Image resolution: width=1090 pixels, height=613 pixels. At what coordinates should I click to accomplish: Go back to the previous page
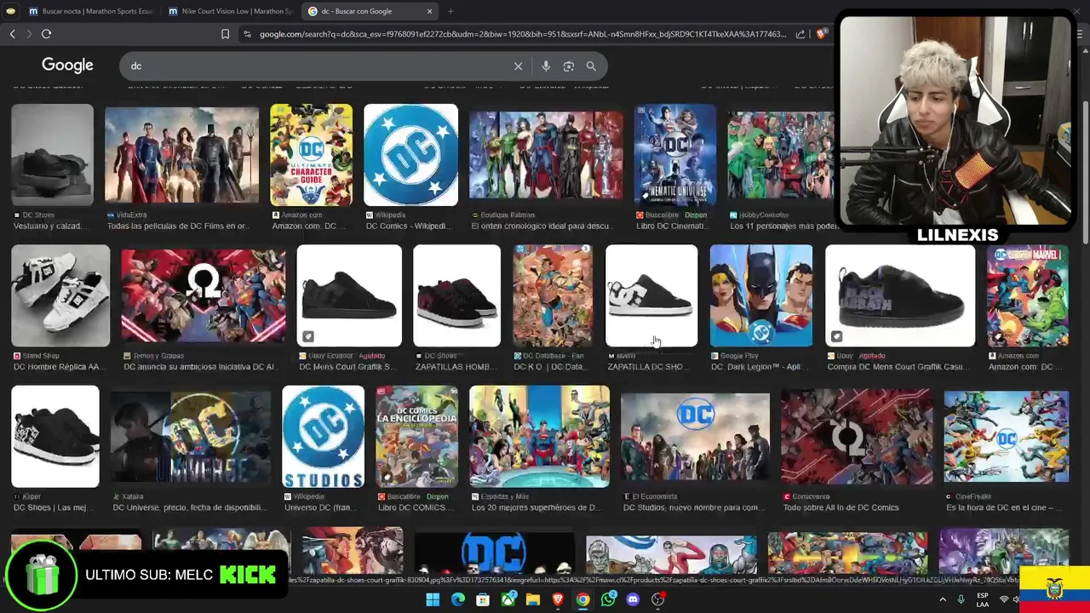(x=12, y=34)
